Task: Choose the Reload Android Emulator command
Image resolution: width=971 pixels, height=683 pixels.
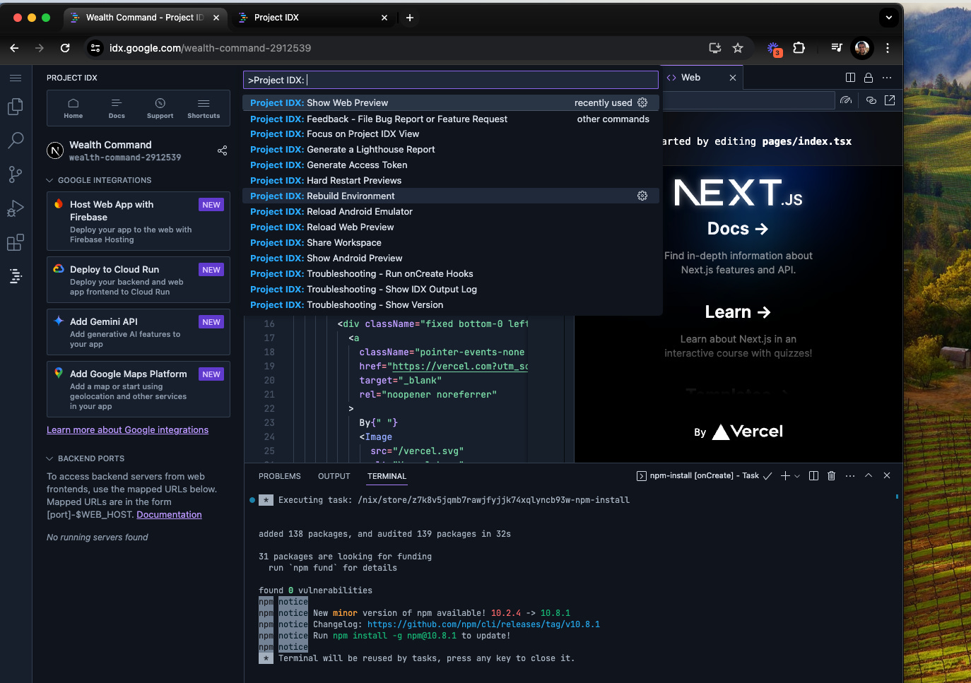Action: [451, 211]
